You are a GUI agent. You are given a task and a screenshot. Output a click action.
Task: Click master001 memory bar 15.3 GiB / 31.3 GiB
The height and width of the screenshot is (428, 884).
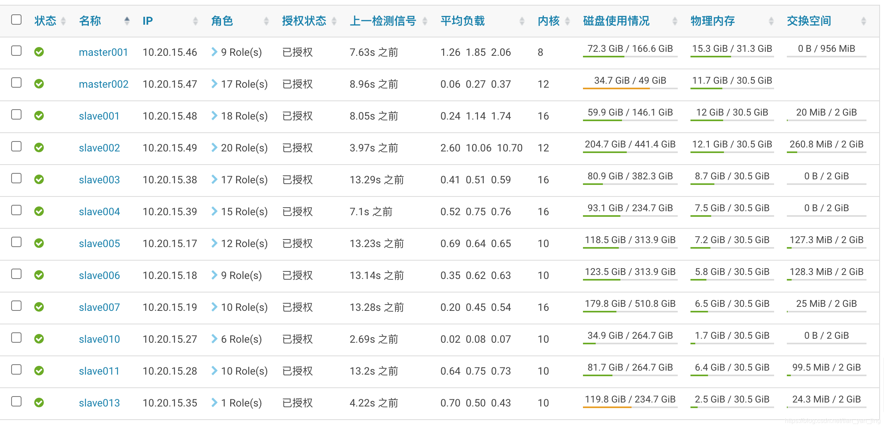(732, 50)
